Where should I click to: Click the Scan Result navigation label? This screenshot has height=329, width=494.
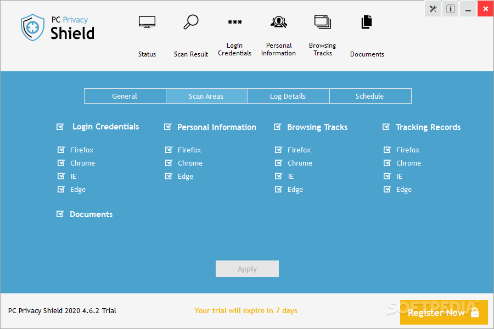[x=191, y=54]
